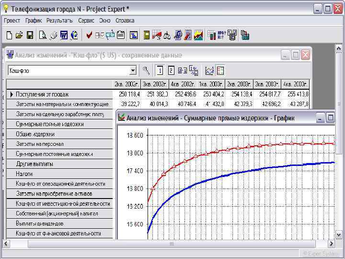Click the balance scales toolbar icon

[167, 35]
